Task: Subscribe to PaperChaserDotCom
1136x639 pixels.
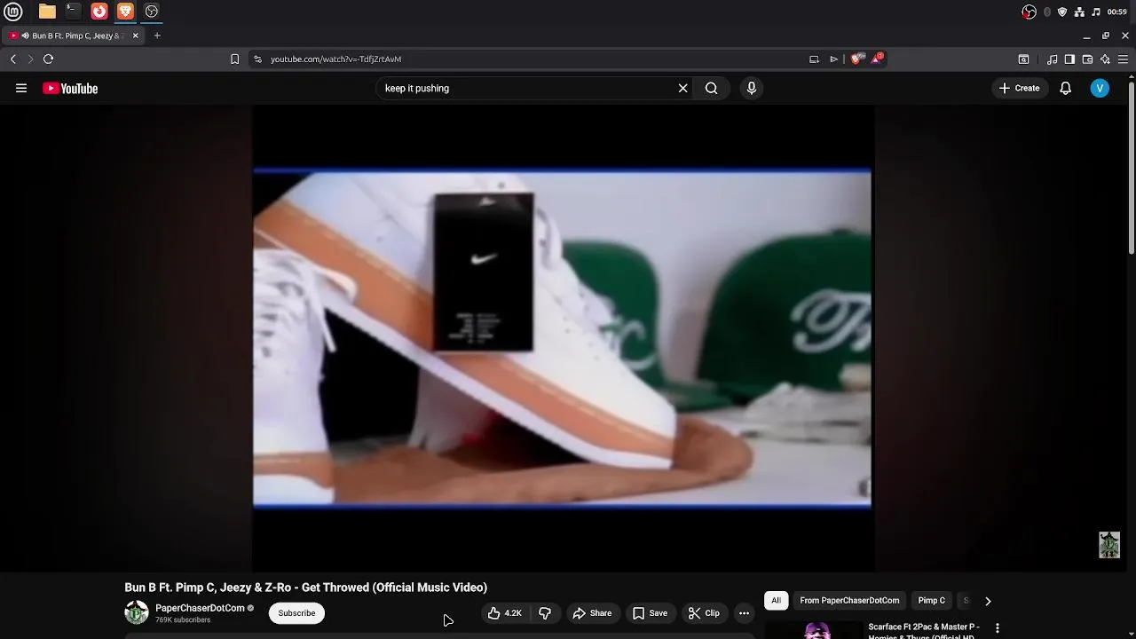Action: pos(296,613)
